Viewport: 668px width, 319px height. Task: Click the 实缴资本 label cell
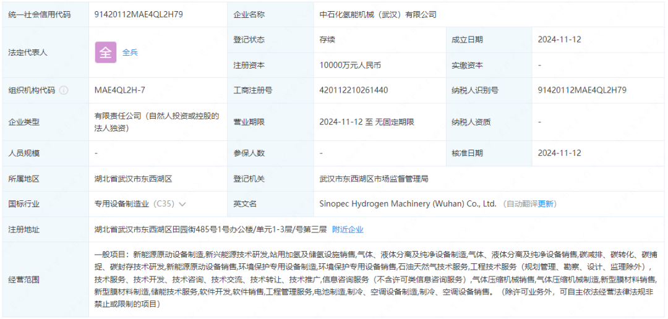489,65
